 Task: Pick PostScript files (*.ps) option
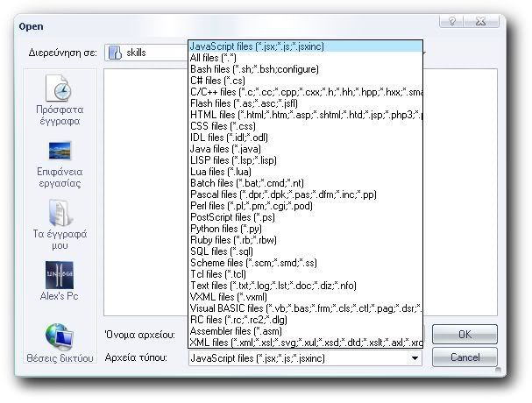pos(305,217)
